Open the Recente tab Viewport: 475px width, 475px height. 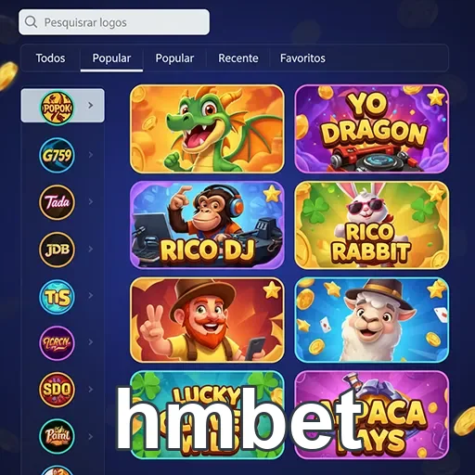[238, 58]
